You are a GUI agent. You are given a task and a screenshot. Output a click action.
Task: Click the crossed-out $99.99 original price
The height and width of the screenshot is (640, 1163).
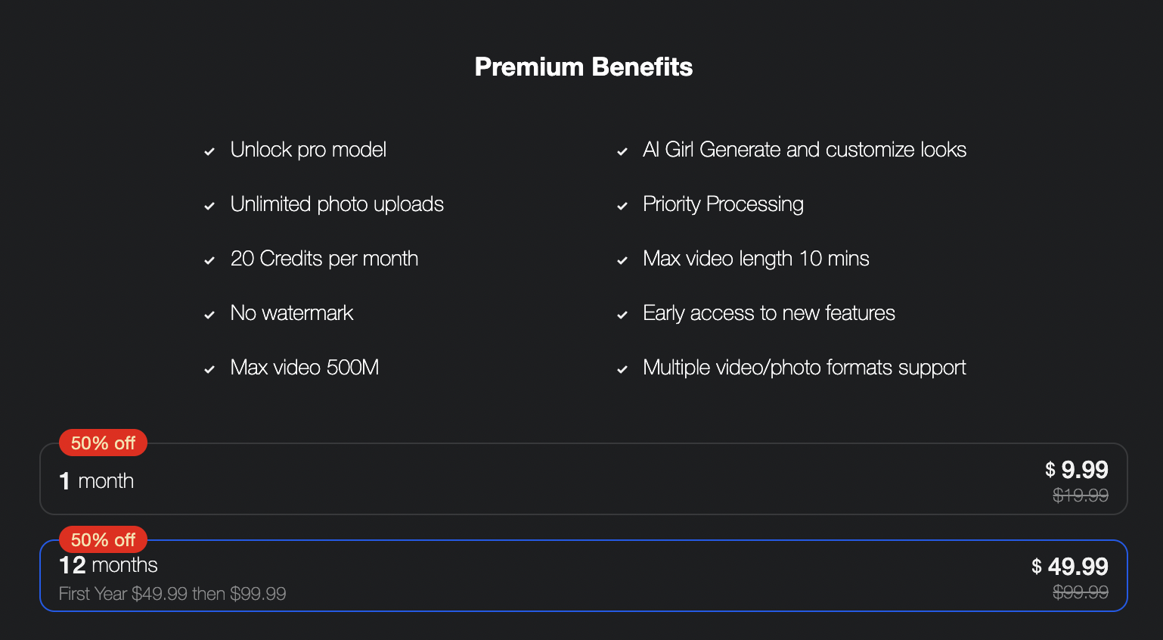point(1081,592)
